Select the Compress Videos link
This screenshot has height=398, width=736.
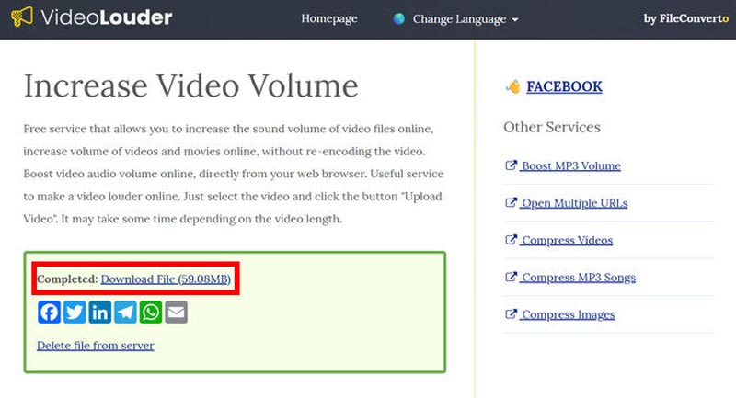pyautogui.click(x=567, y=241)
